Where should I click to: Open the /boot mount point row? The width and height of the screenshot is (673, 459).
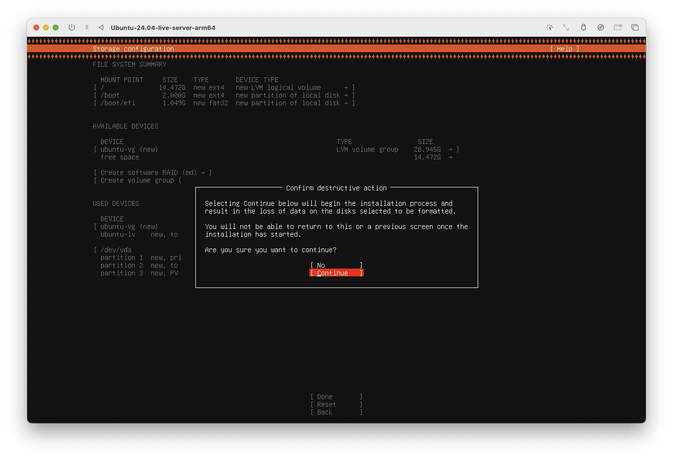tap(224, 95)
